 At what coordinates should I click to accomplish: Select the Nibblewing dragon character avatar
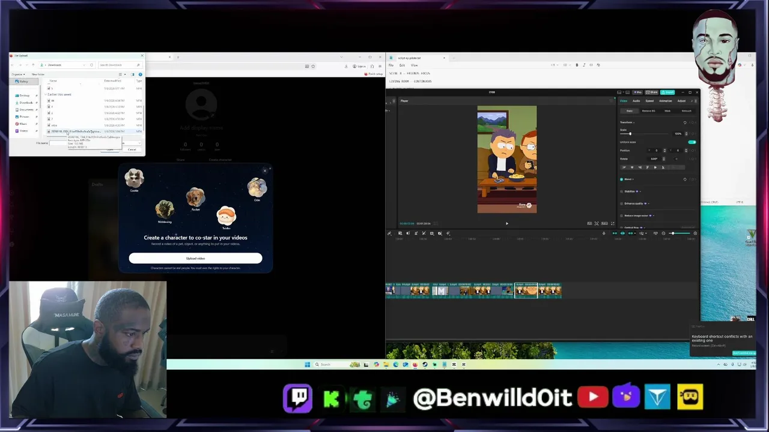(165, 209)
